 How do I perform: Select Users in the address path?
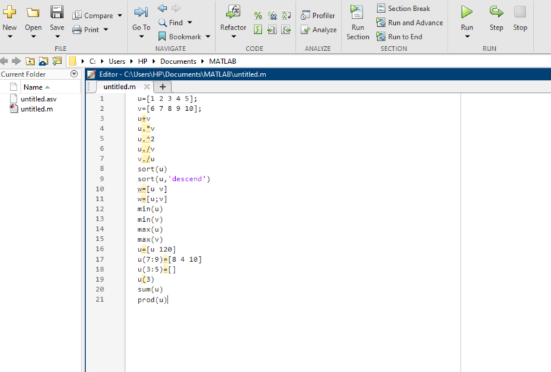(117, 61)
